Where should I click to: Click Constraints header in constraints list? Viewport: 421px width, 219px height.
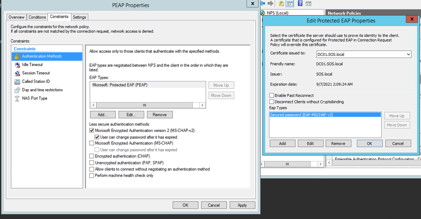[x=25, y=49]
